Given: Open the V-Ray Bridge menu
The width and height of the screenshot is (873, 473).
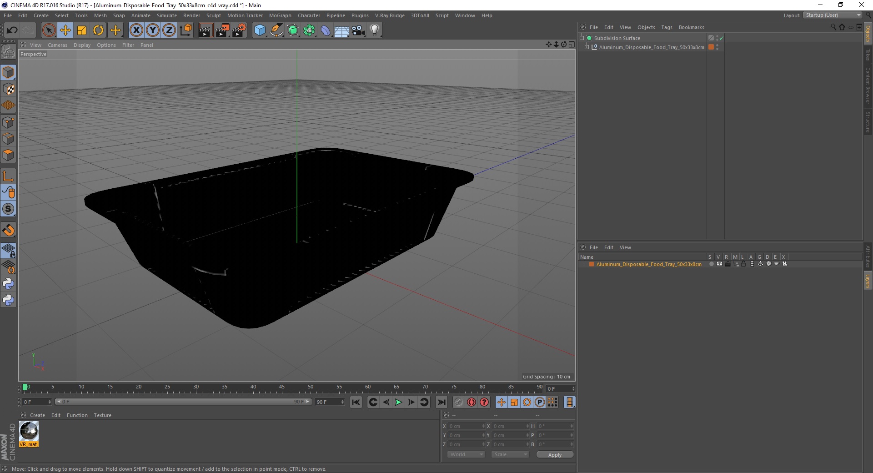Looking at the screenshot, I should pos(390,15).
